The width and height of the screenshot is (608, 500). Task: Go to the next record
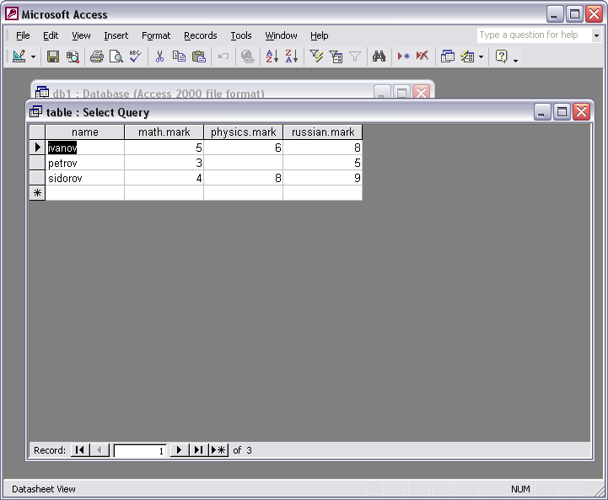(179, 450)
